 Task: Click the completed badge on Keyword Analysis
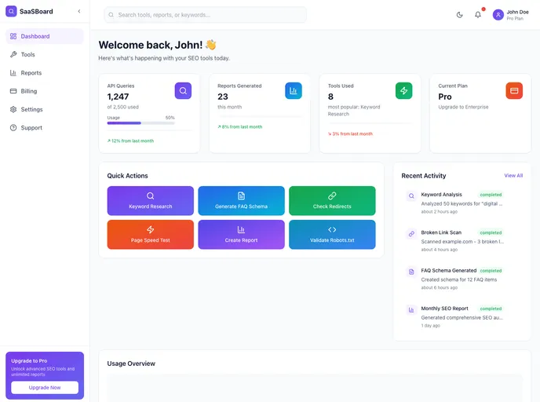point(491,195)
